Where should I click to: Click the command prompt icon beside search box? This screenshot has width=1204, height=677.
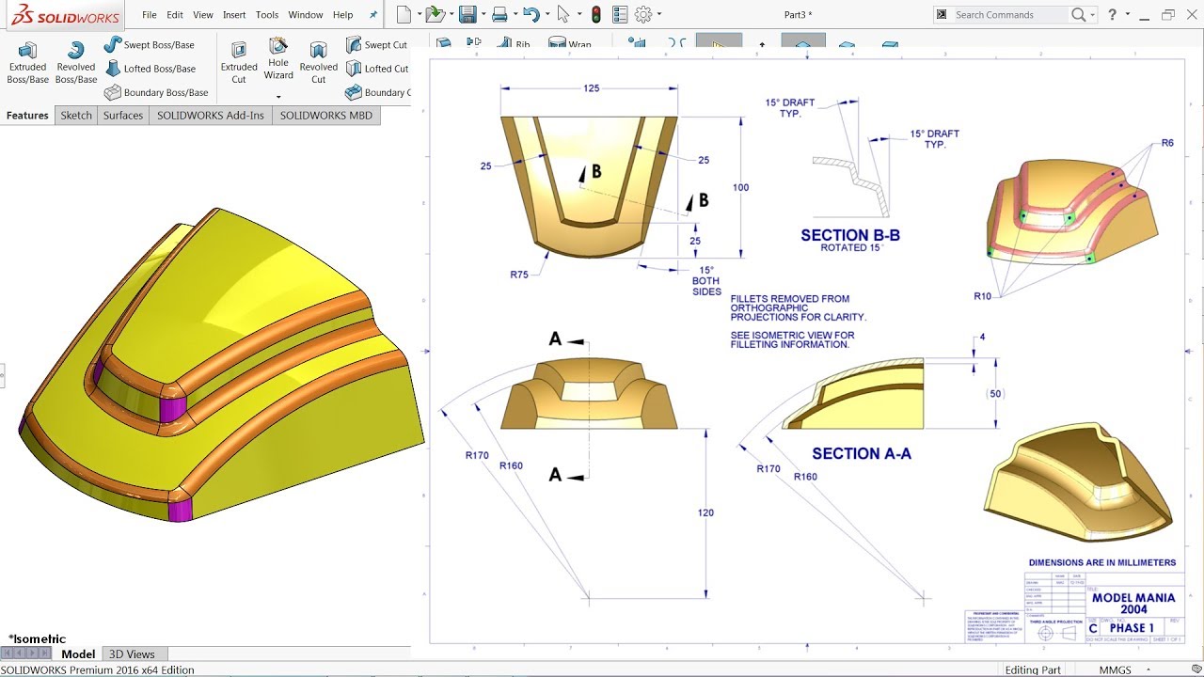click(x=943, y=14)
